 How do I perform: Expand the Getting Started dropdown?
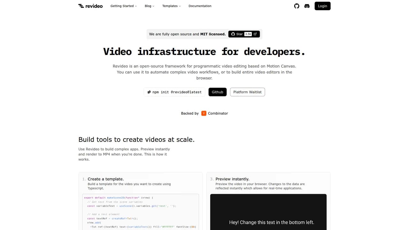[x=124, y=6]
